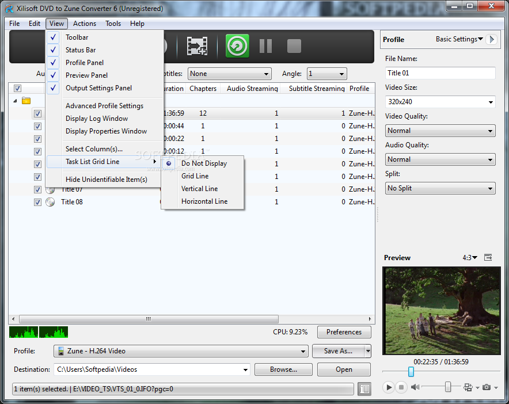Toggle Profile Panel in View menu
This screenshot has width=509, height=404.
(x=85, y=63)
